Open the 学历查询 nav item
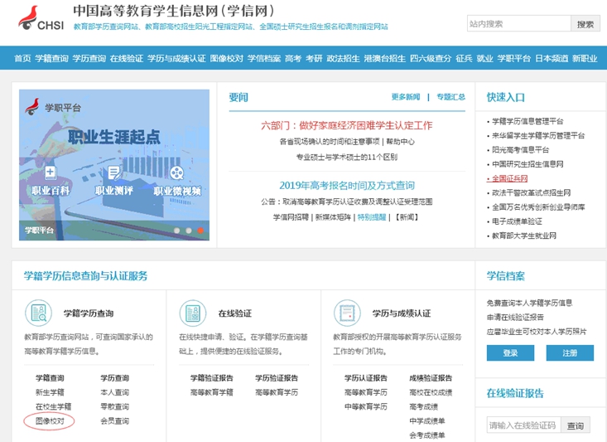The width and height of the screenshot is (607, 442). tap(89, 59)
